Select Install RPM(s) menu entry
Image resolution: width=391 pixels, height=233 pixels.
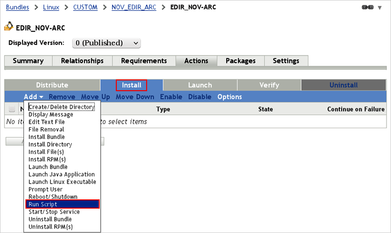(x=47, y=159)
